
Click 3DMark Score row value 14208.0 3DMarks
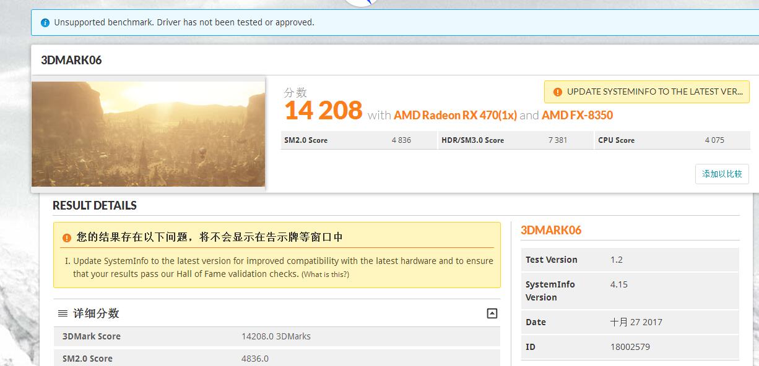[276, 336]
